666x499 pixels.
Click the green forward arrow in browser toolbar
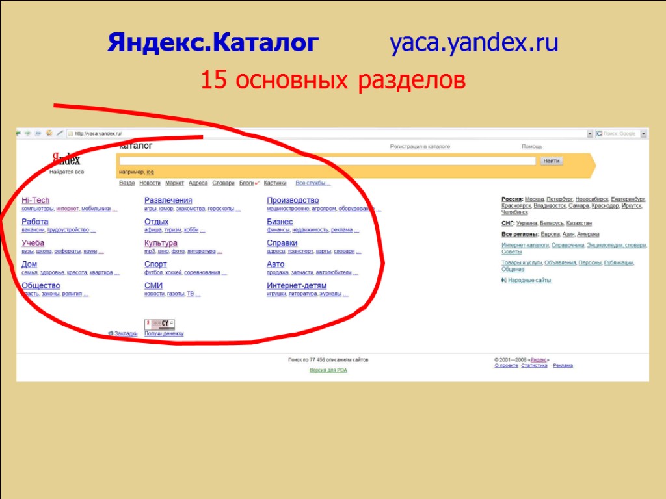coord(27,133)
